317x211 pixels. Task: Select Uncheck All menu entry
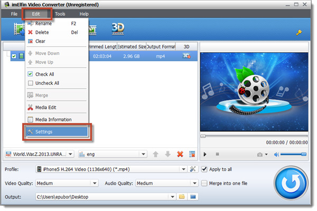[x=57, y=83]
